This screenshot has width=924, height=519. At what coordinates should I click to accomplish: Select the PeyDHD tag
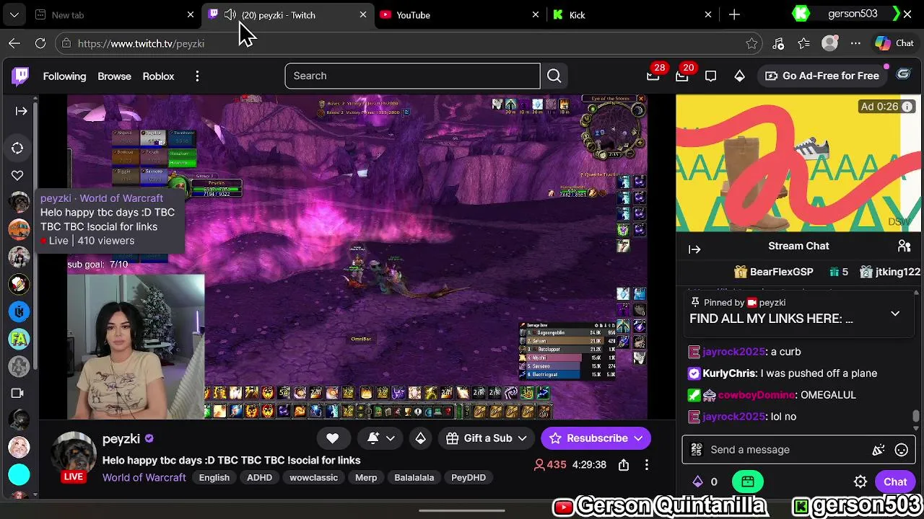(x=468, y=477)
